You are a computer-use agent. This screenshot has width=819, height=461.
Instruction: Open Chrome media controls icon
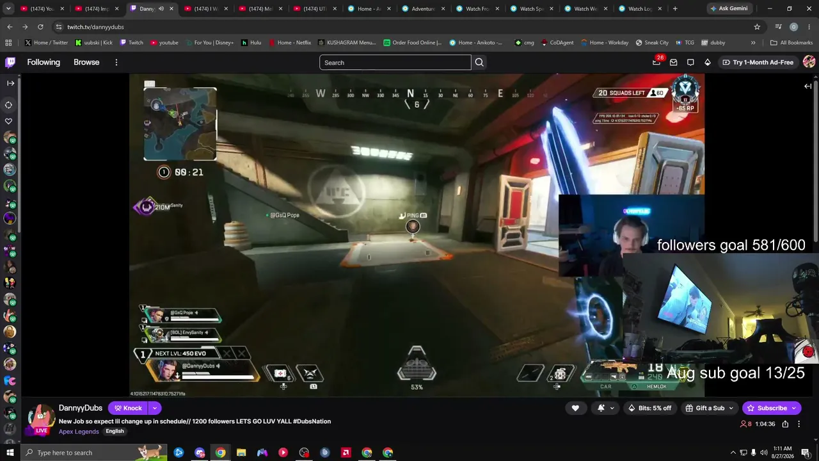coord(778,27)
